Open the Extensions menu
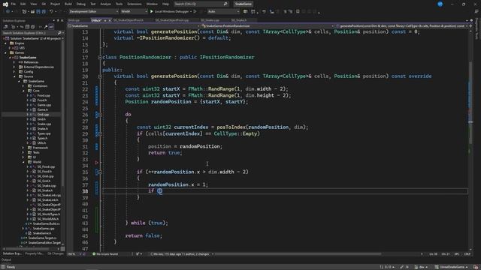The width and height of the screenshot is (481, 270). (x=135, y=4)
